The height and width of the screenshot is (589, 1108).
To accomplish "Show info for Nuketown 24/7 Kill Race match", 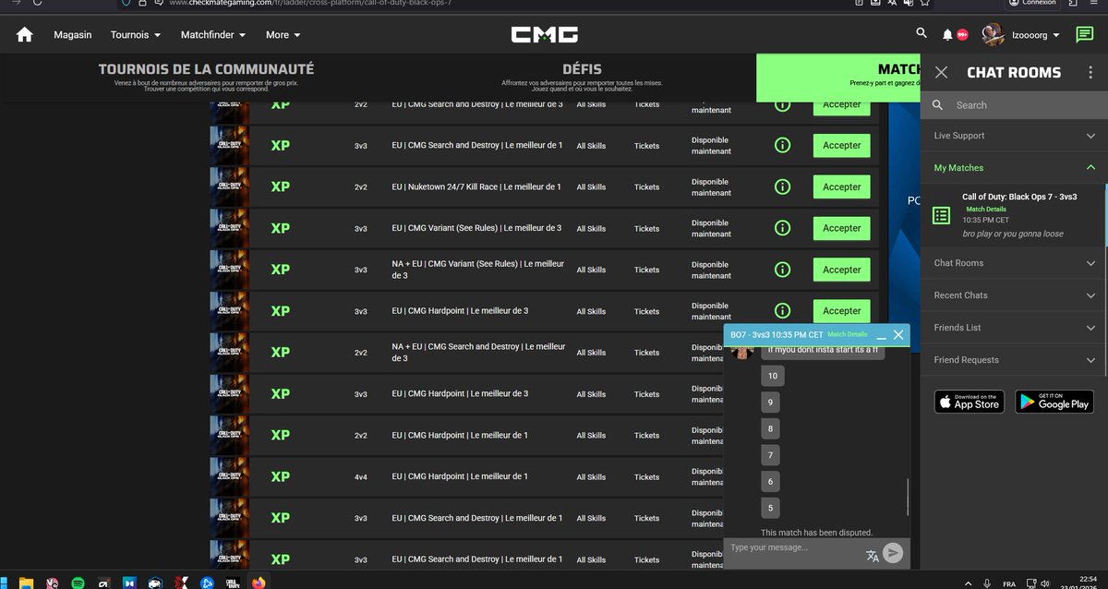I will point(782,186).
